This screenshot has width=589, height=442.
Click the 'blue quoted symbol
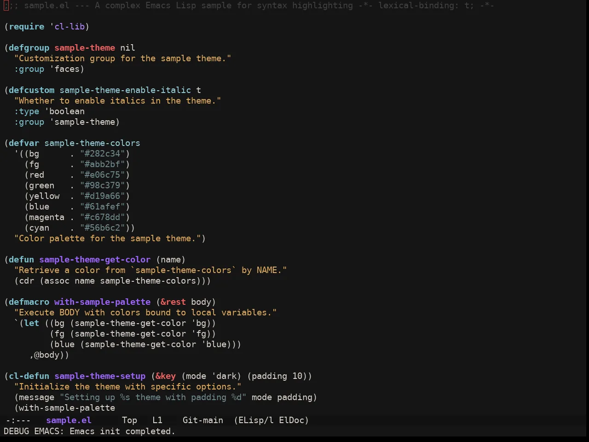point(214,344)
